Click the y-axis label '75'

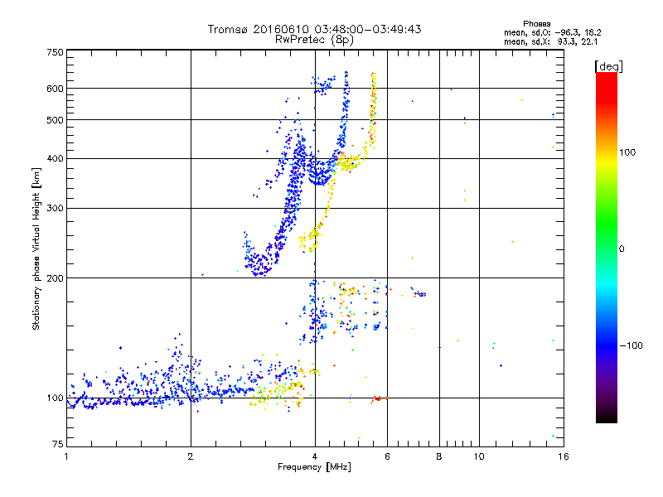point(58,444)
